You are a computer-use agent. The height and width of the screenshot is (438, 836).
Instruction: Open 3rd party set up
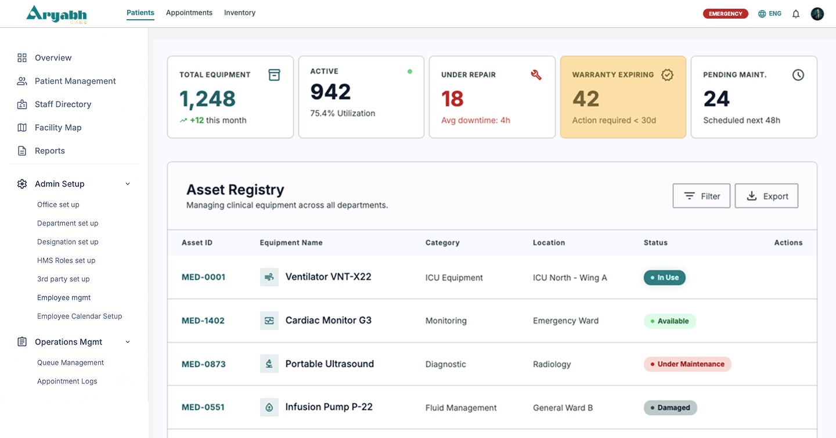[63, 279]
